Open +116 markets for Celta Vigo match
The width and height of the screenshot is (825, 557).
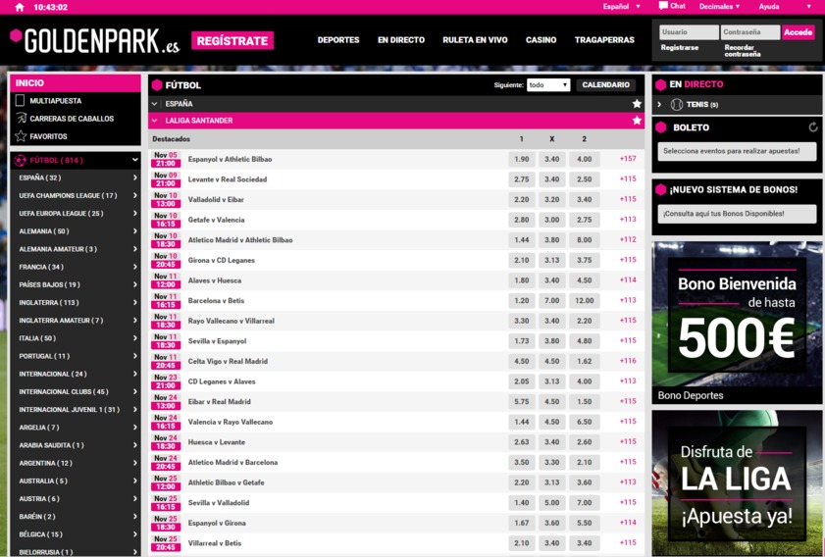[x=628, y=361]
